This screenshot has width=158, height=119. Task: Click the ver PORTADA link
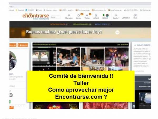pos(123,45)
